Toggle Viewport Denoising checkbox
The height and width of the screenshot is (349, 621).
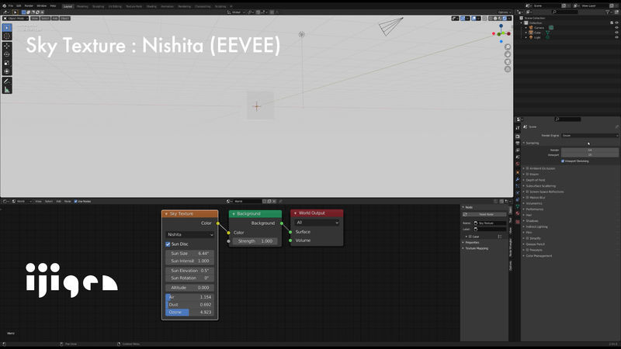click(x=563, y=161)
